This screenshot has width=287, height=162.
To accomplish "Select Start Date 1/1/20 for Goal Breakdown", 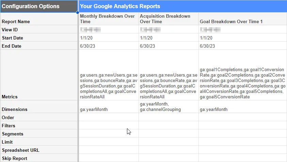I will click(x=243, y=37).
